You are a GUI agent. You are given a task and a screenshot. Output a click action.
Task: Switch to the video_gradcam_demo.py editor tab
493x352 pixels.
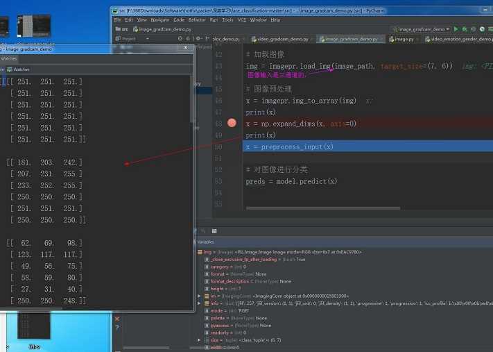point(282,39)
